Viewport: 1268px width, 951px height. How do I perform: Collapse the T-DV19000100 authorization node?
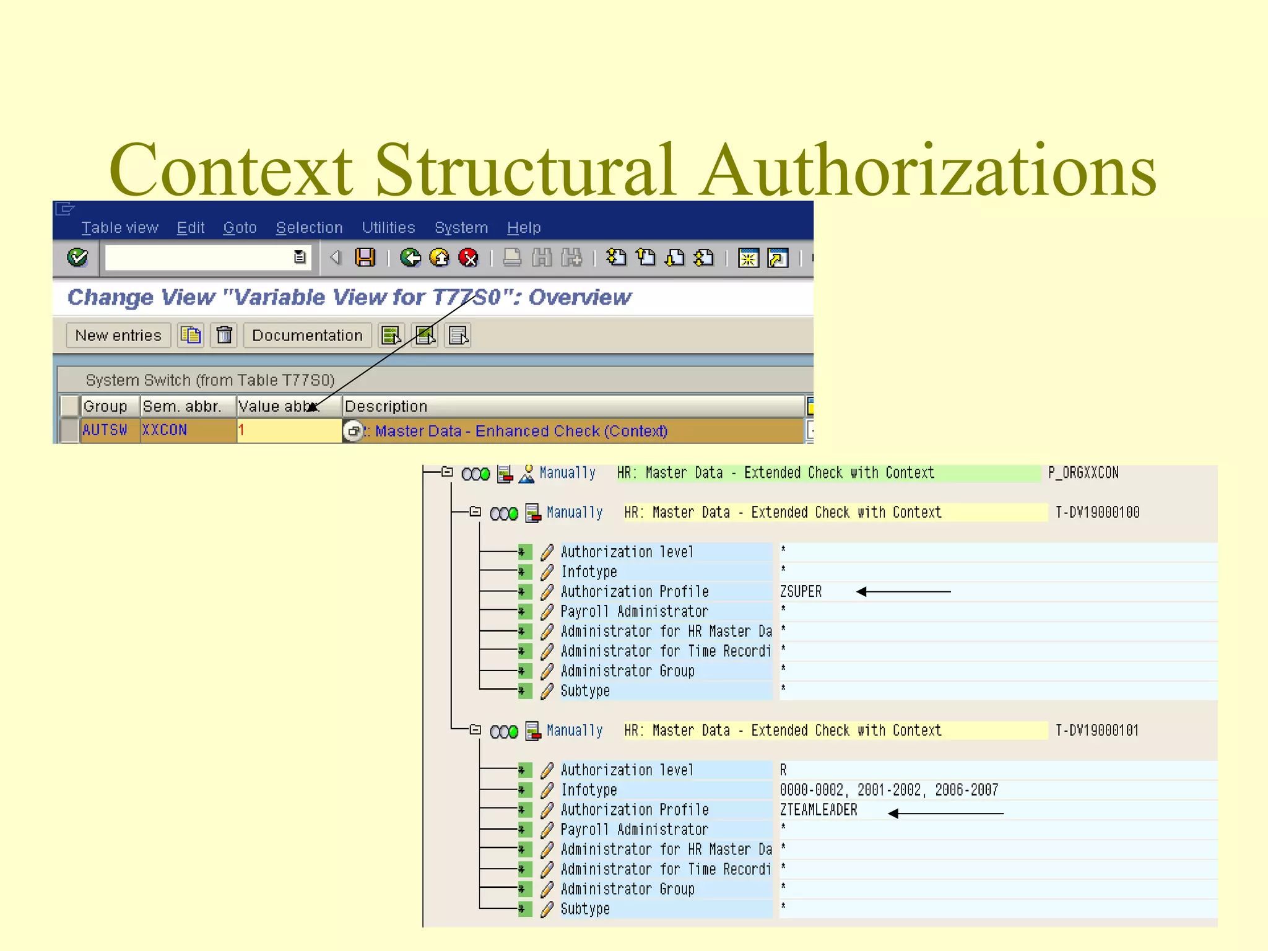[475, 511]
